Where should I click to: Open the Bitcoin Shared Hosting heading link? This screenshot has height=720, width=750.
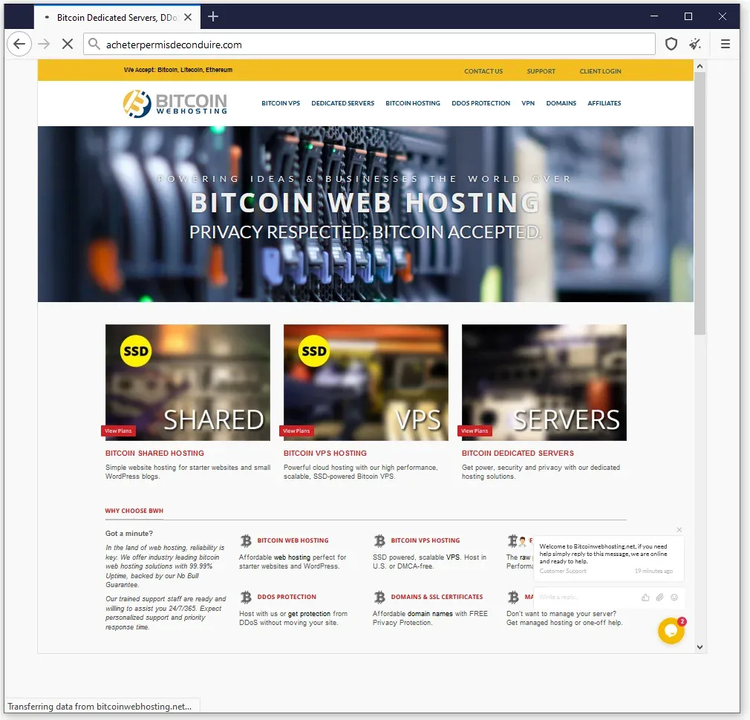(154, 454)
